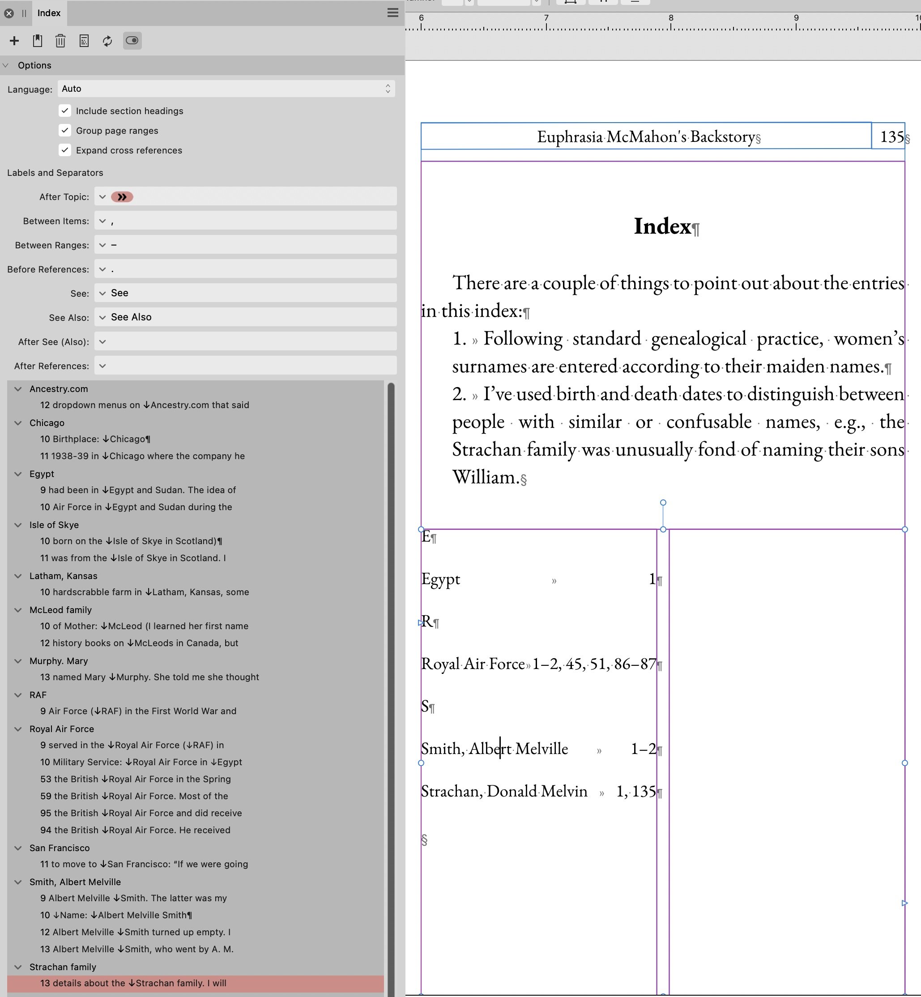The width and height of the screenshot is (921, 997).
Task: Click the add index mark plus icon
Action: click(14, 41)
